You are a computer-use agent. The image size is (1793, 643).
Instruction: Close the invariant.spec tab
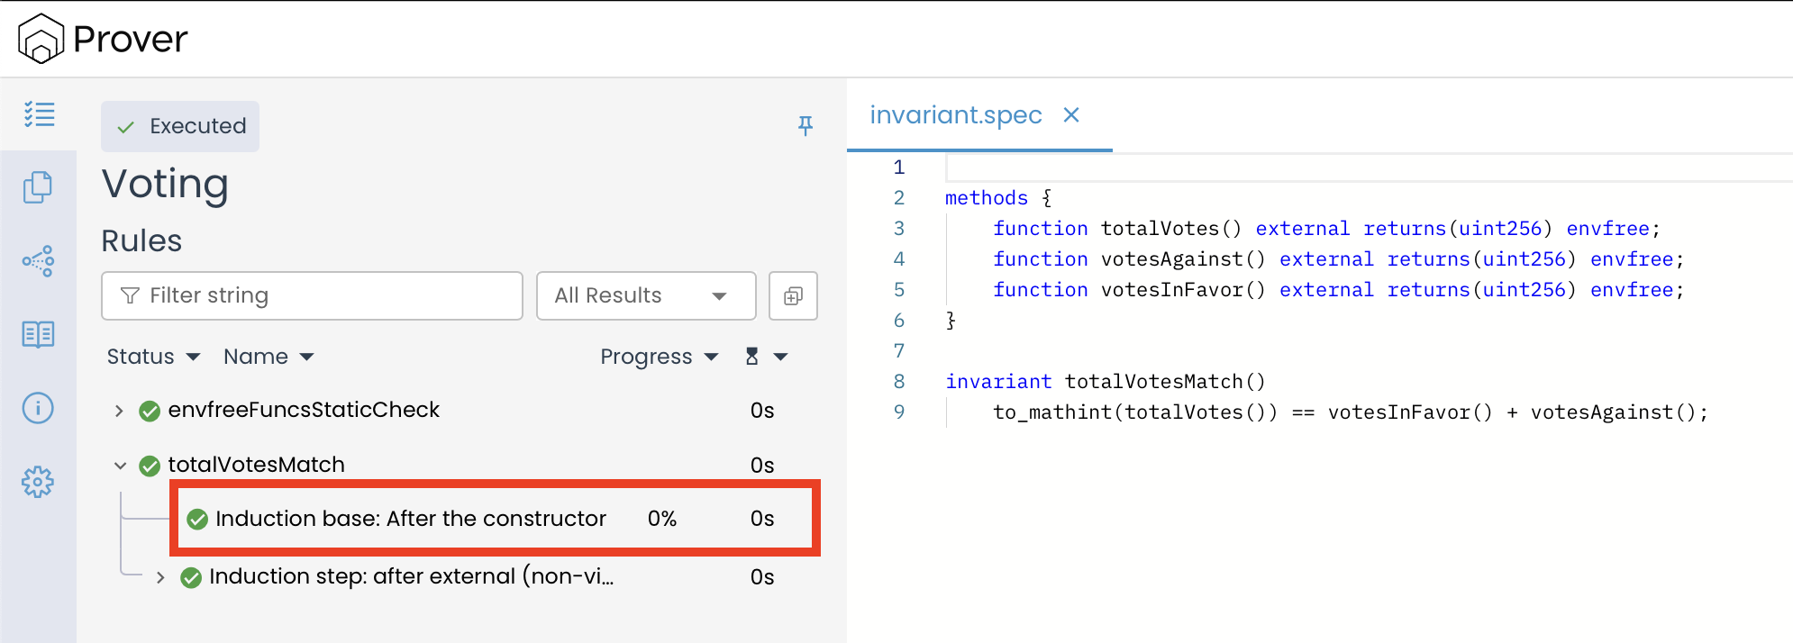pyautogui.click(x=1071, y=115)
